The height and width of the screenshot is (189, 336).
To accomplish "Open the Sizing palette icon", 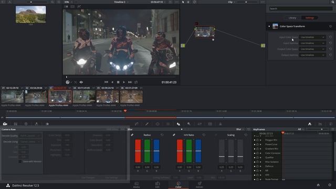I will click(x=199, y=124).
